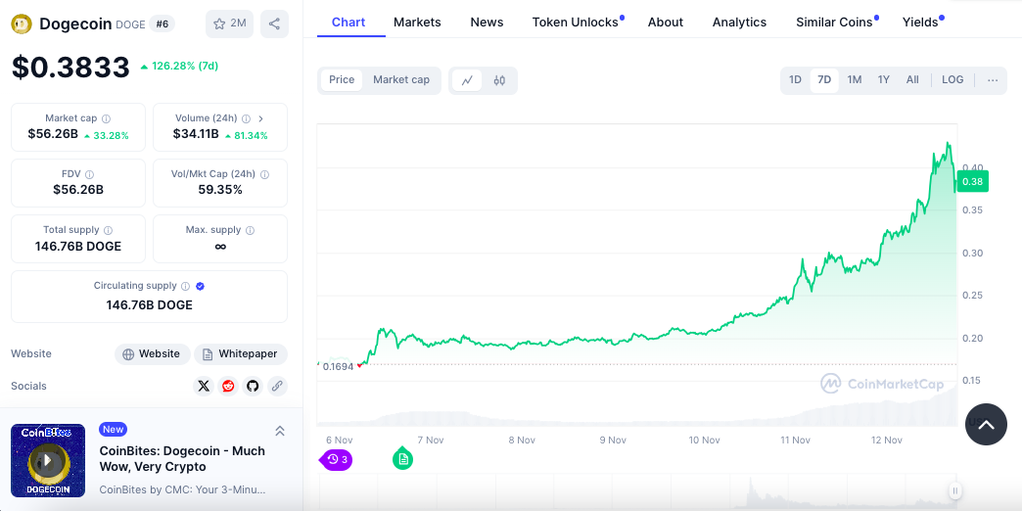Click the #6 rank badge
The height and width of the screenshot is (511, 1022).
[x=162, y=24]
